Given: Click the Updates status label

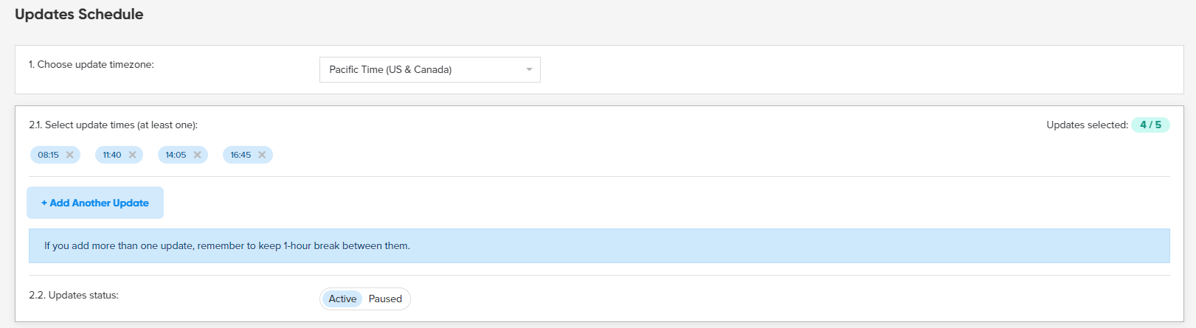Looking at the screenshot, I should [x=74, y=295].
